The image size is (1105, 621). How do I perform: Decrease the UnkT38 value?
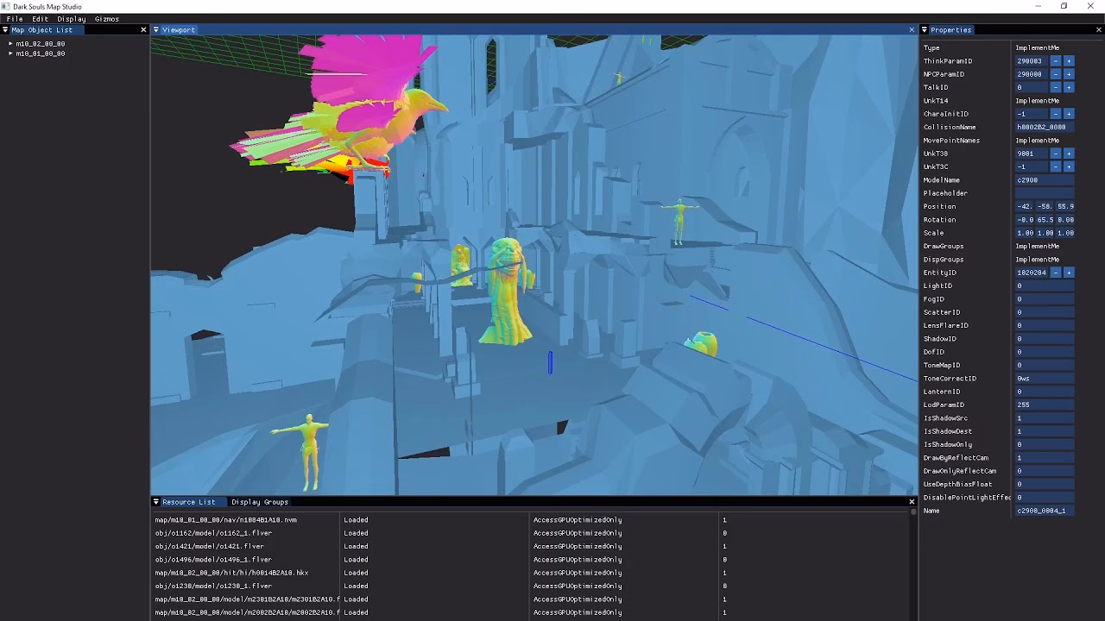tap(1055, 154)
